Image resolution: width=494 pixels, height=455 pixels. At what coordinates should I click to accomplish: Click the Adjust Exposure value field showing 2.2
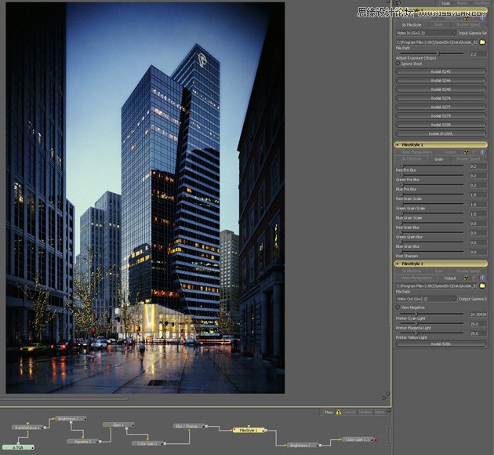pos(478,54)
